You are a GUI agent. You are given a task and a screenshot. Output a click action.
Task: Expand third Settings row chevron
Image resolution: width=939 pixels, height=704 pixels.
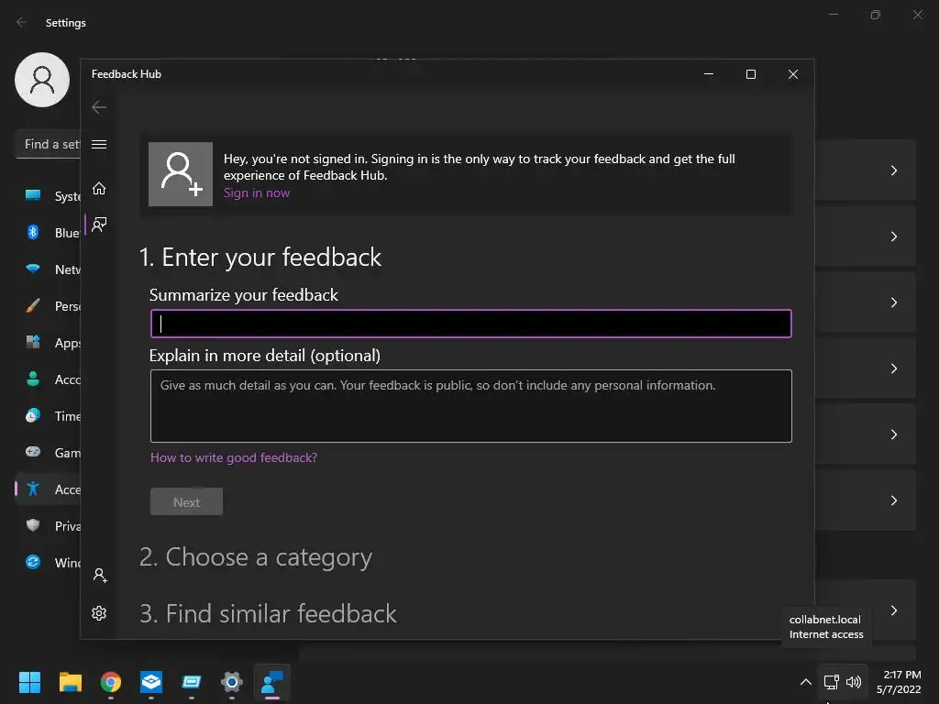893,302
